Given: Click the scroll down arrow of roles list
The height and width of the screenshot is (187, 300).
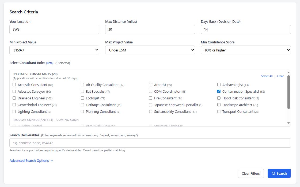Looking at the screenshot, I should tap(288, 123).
